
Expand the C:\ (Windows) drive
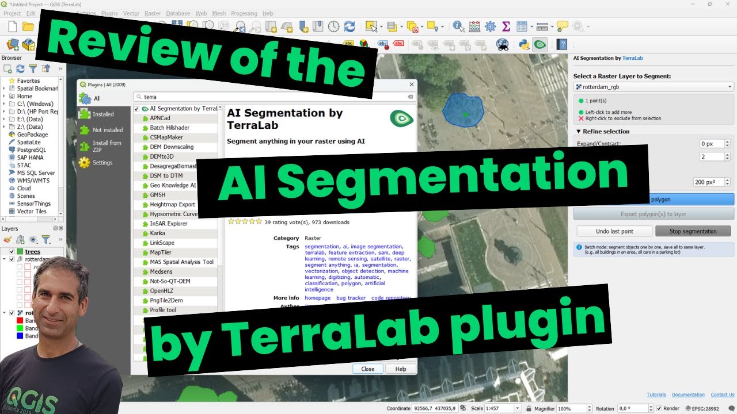coord(4,103)
